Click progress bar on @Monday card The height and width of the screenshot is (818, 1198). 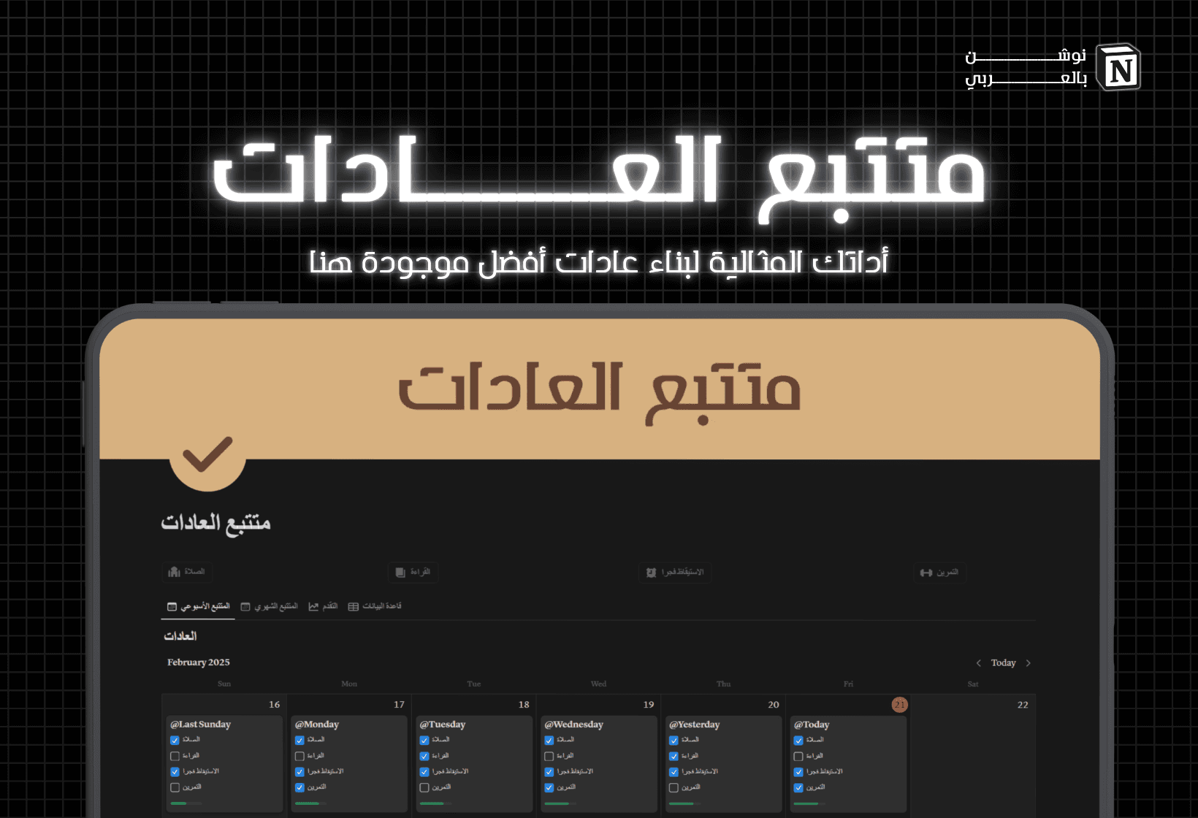click(x=310, y=803)
